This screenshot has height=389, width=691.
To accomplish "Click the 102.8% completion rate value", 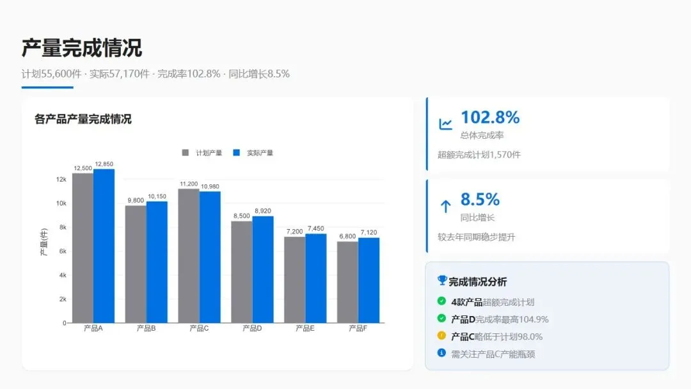I will point(490,118).
